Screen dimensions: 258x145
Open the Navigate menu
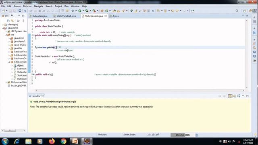pos(39,6)
